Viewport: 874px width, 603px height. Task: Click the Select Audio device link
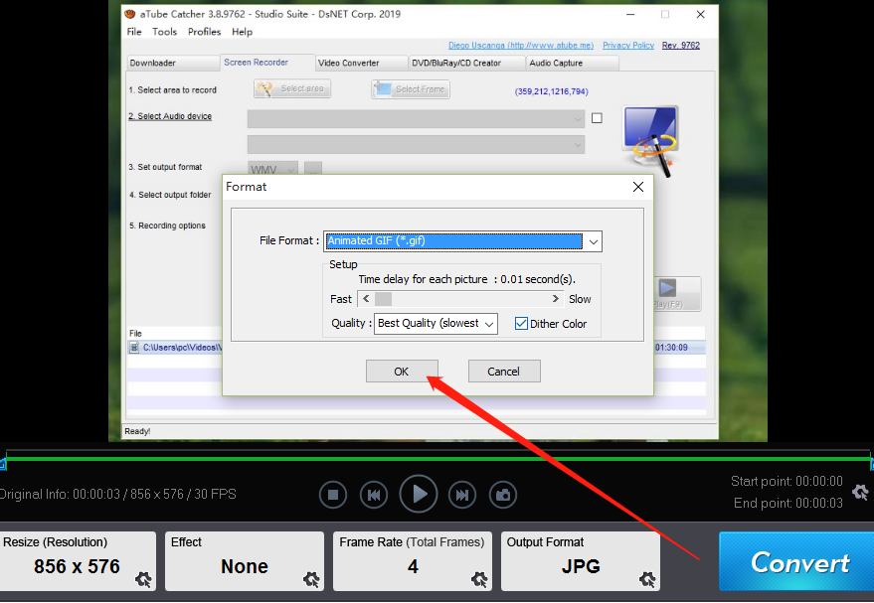(170, 116)
